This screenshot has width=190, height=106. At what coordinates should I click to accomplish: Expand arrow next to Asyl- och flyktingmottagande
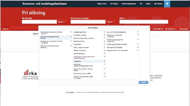click(x=138, y=32)
